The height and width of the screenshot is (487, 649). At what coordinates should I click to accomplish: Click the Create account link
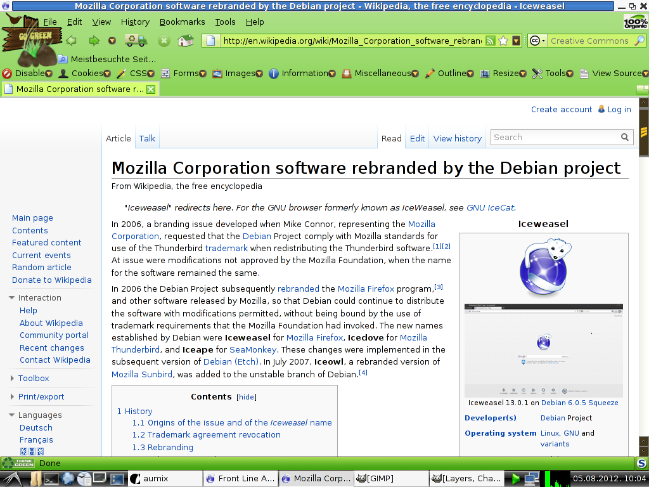562,109
